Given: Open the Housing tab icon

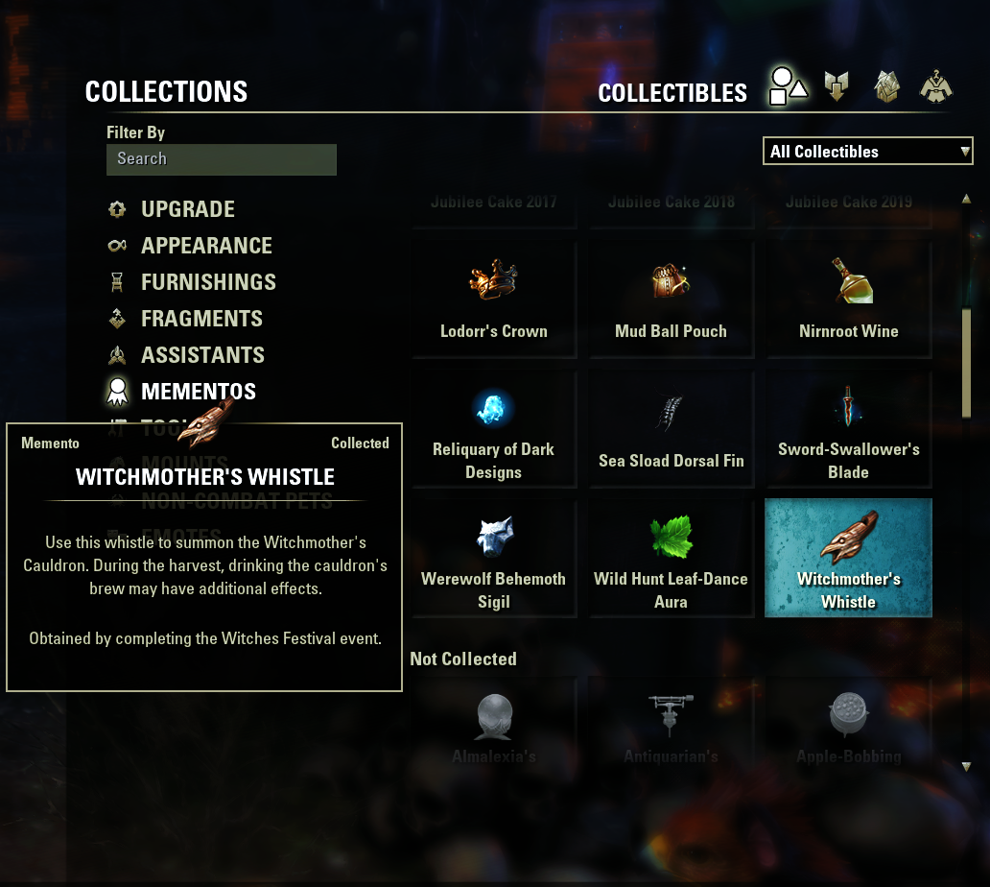Looking at the screenshot, I should [x=886, y=86].
